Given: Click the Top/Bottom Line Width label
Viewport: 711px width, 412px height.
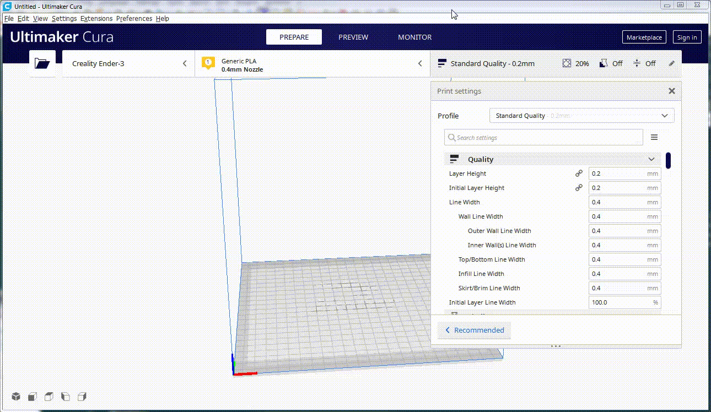Looking at the screenshot, I should (492, 259).
